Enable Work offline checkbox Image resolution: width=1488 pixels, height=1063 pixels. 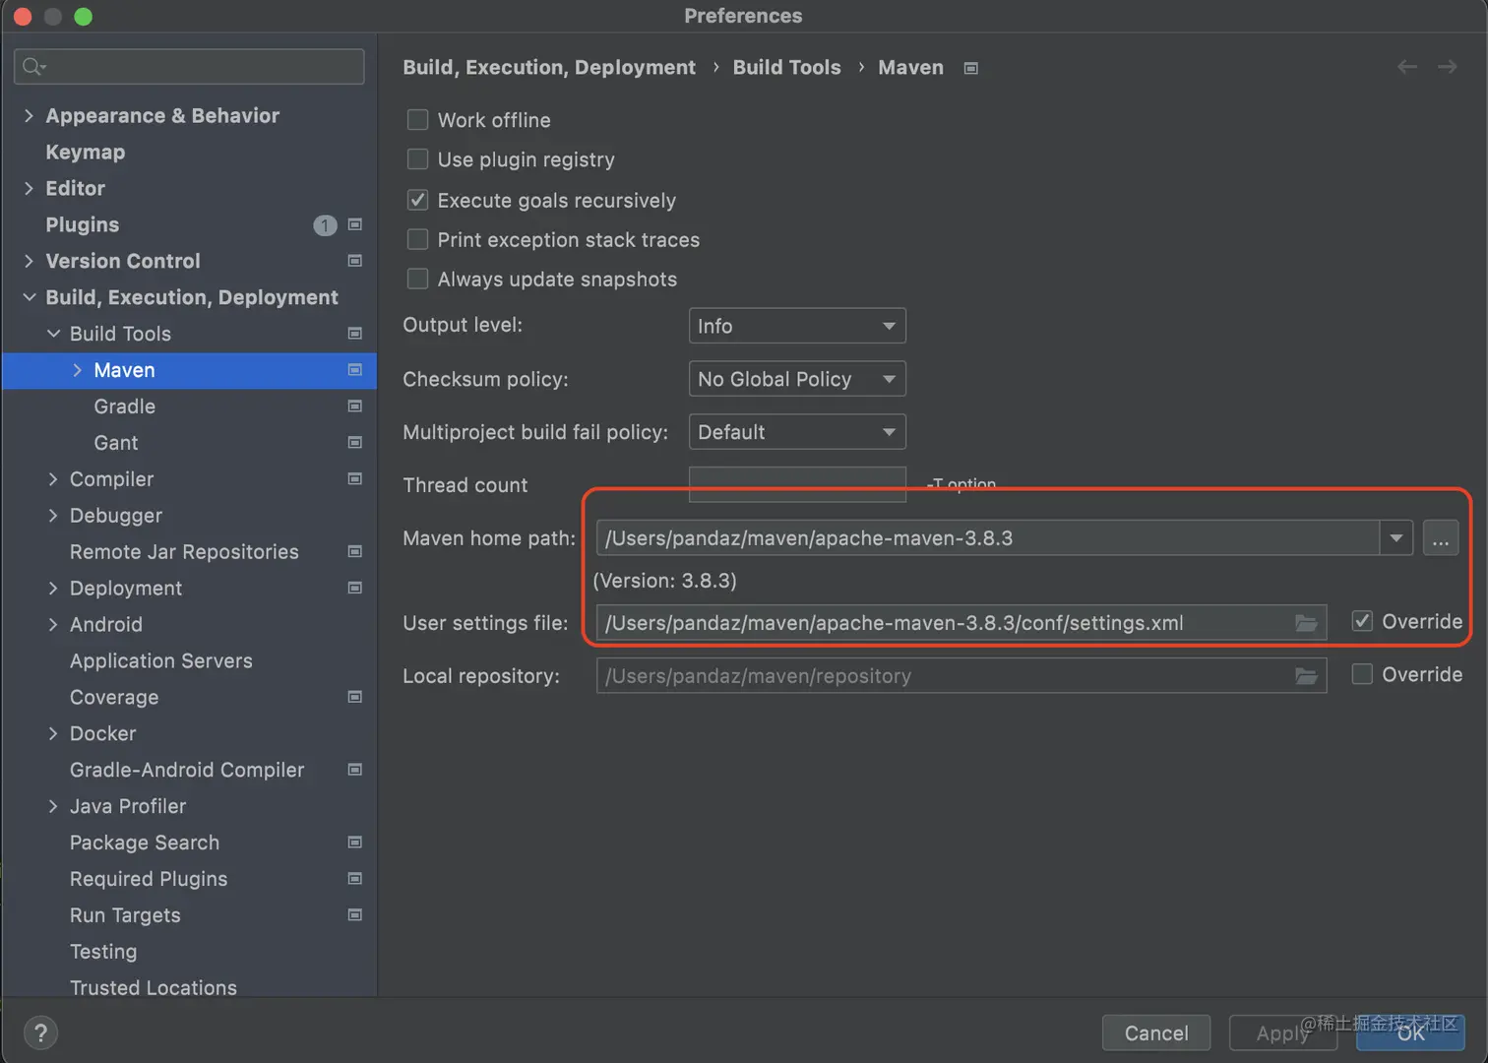[x=417, y=120]
